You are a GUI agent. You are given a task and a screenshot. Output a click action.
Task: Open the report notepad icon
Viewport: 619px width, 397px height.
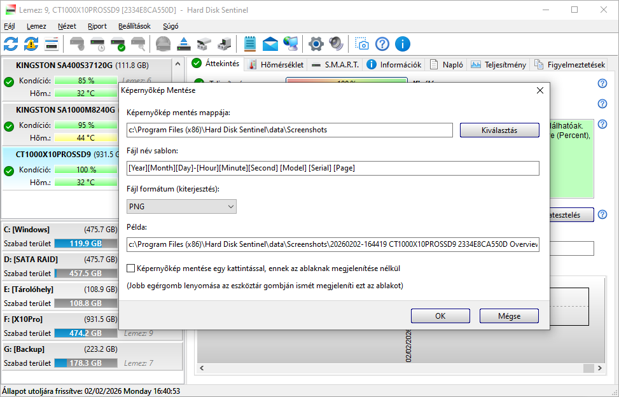(250, 44)
